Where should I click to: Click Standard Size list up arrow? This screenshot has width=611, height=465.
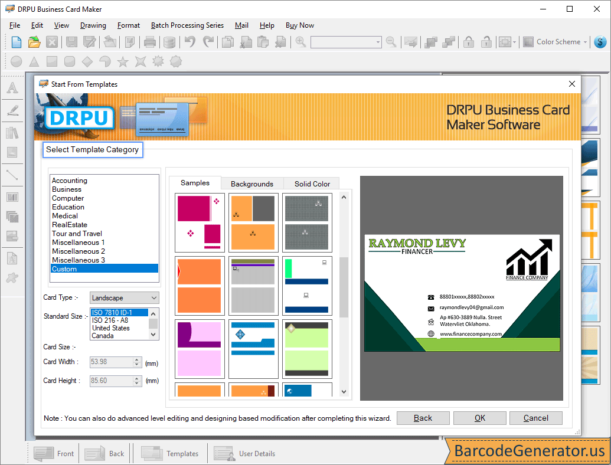[x=153, y=313]
